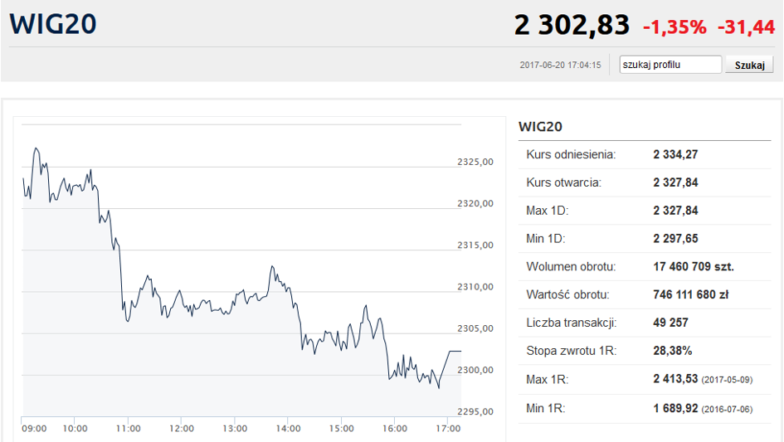Image resolution: width=784 pixels, height=442 pixels.
Task: Click the 'Max 1R:' label
Action: point(547,380)
